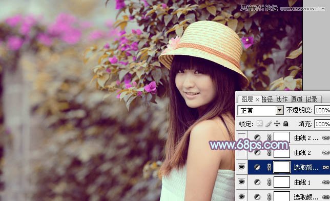Viewport: 330px width, 201px height.
Task: Click the 不透明度 label
Action: coord(299,110)
